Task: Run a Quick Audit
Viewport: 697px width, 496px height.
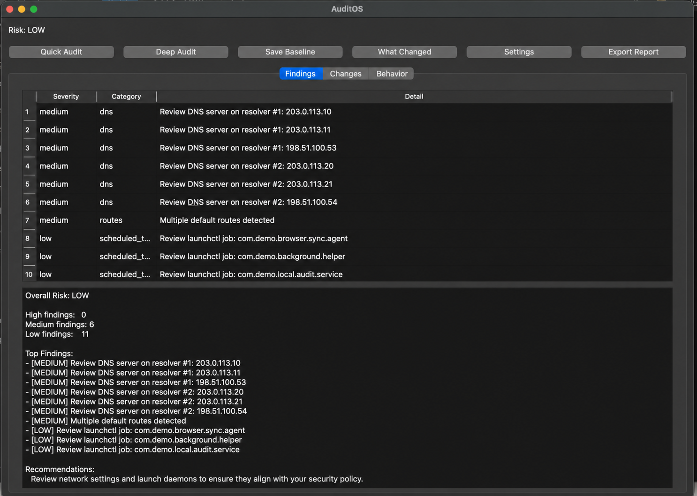Action: [x=61, y=52]
